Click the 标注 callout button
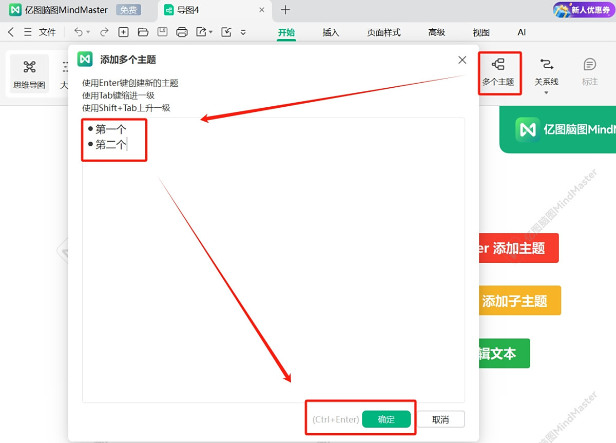Screen dimensions: 616x443 (x=590, y=72)
